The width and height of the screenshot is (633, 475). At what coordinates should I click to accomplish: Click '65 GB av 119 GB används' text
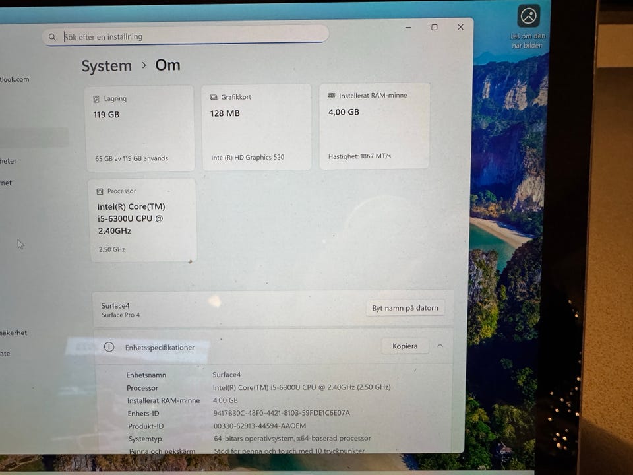point(131,158)
